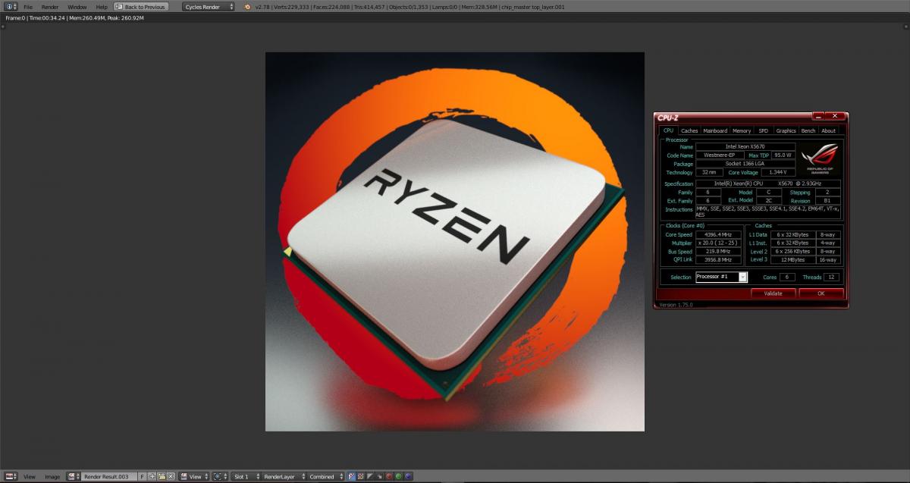The width and height of the screenshot is (910, 483).
Task: Show only the red channel
Action: pos(389,476)
